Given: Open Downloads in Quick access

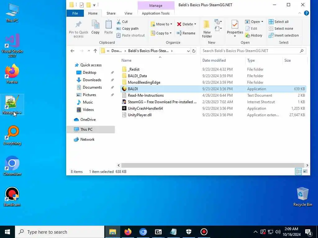Looking at the screenshot, I should tap(92, 80).
